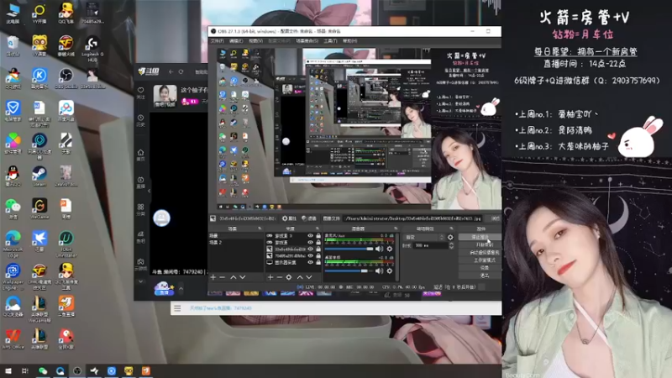Click the streamer avatar thumbnail in Douyu
This screenshot has width=672, height=378.
click(165, 96)
